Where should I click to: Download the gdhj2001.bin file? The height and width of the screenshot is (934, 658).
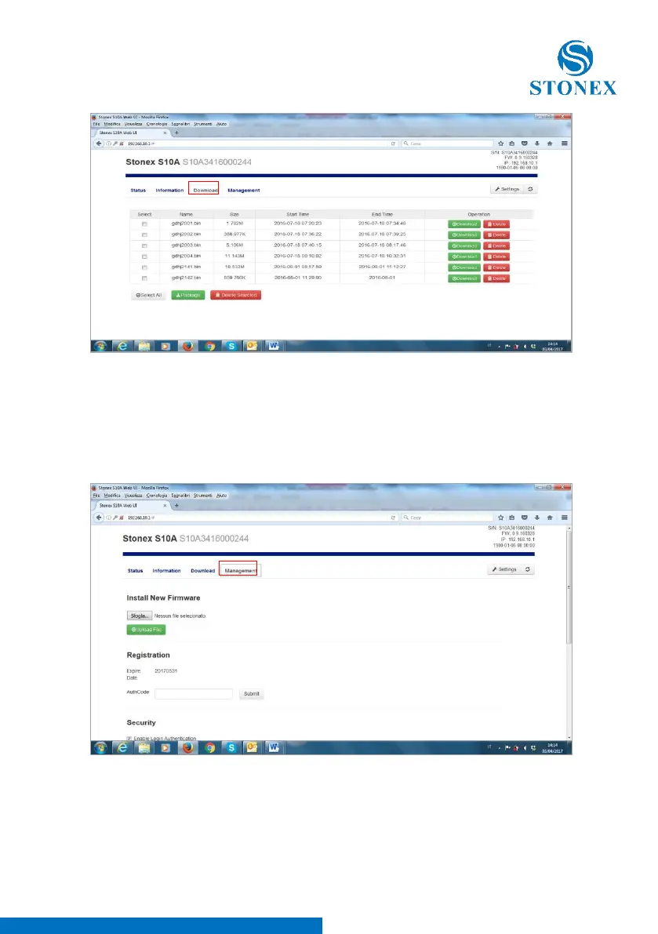[464, 224]
